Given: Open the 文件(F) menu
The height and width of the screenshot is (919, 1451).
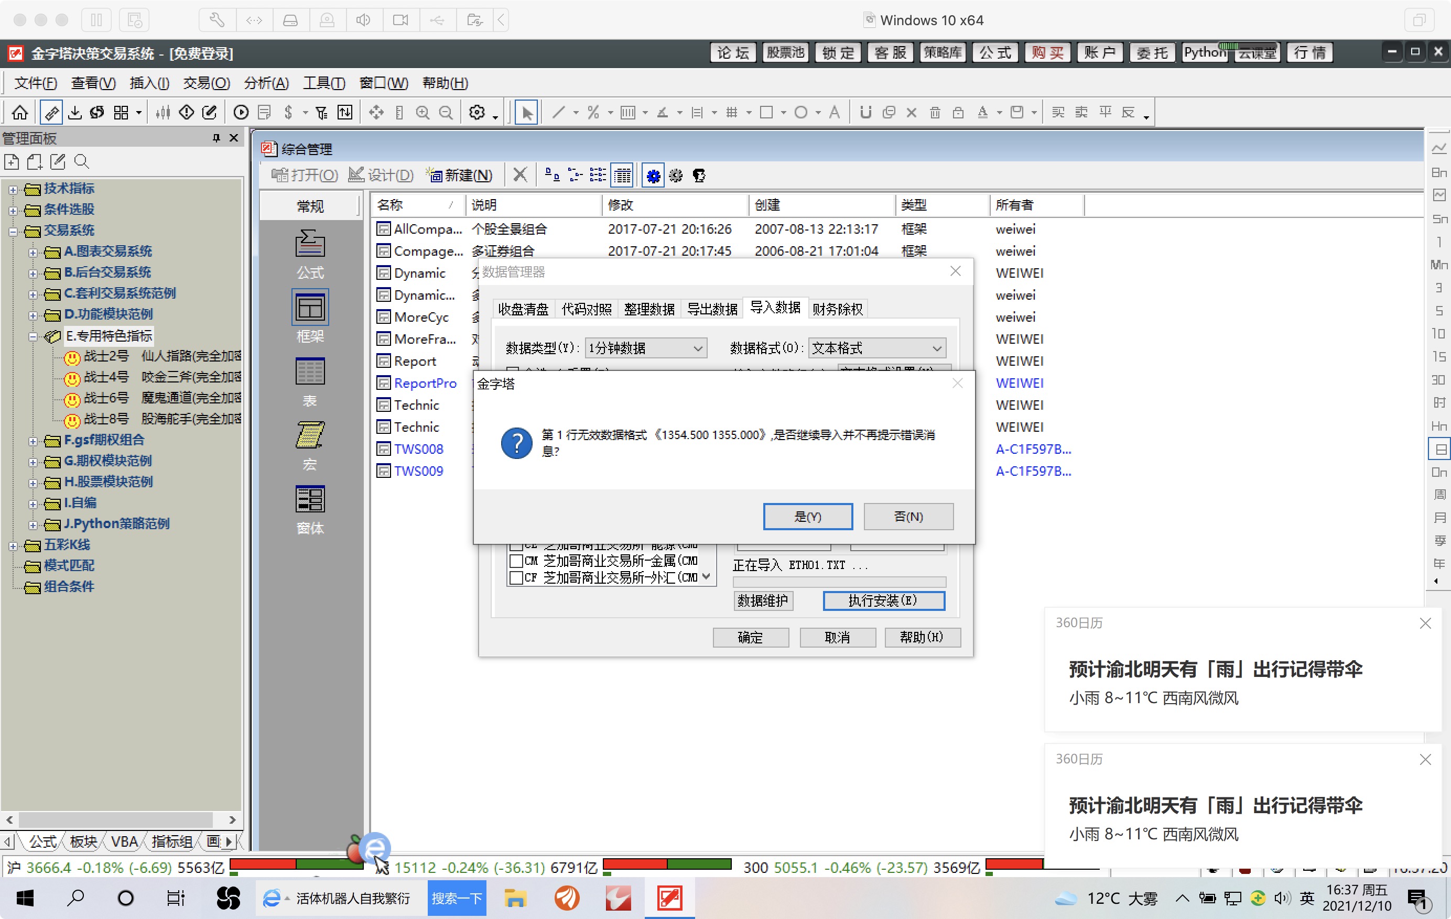Looking at the screenshot, I should (x=36, y=83).
